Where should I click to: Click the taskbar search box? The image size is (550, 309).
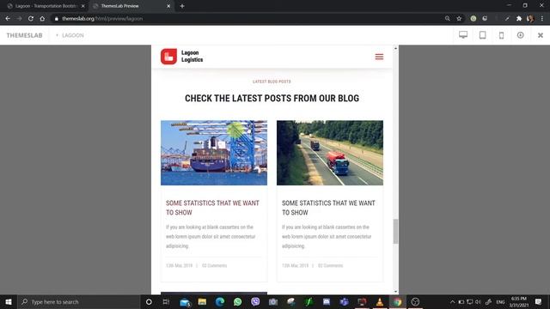(79, 301)
